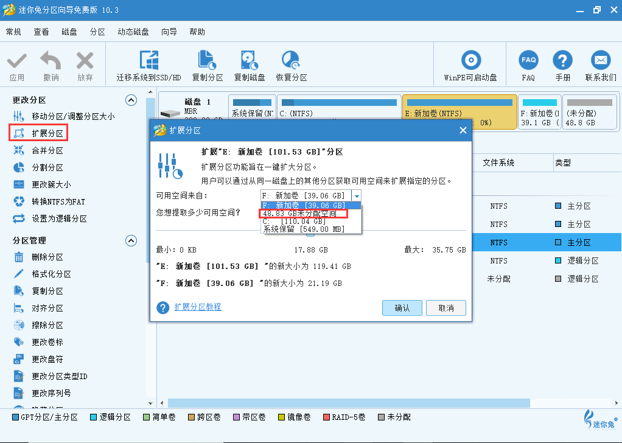Select 删除分区 delete partition option
Viewport: 622px width, 443px height.
(x=38, y=257)
